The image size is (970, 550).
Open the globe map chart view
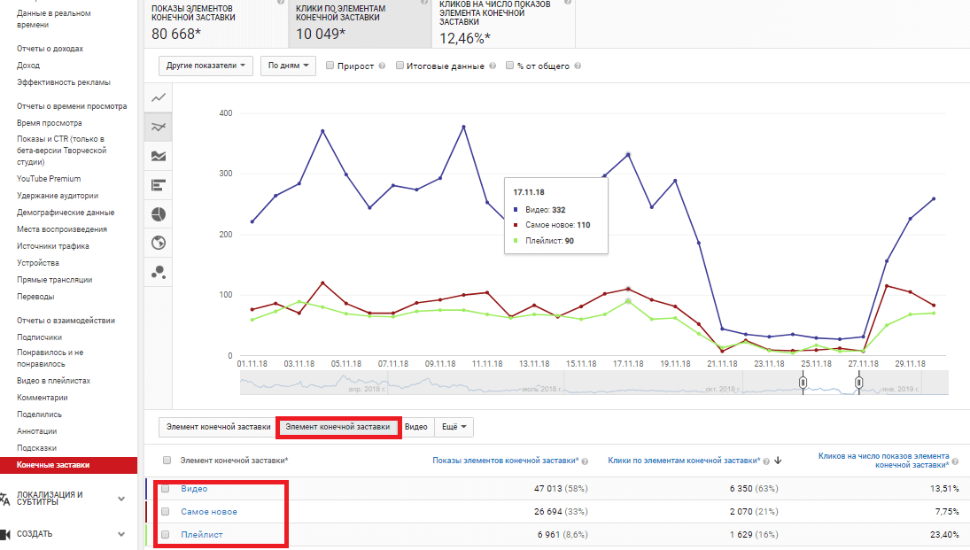point(159,244)
